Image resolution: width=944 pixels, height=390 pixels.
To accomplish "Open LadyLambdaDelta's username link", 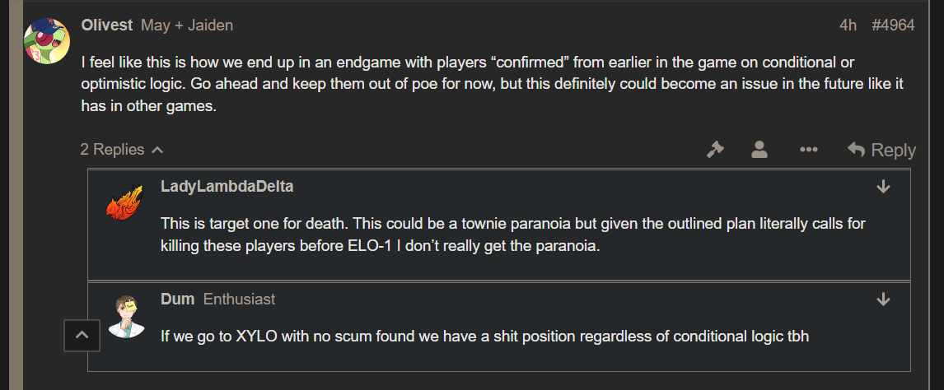I will coord(227,186).
